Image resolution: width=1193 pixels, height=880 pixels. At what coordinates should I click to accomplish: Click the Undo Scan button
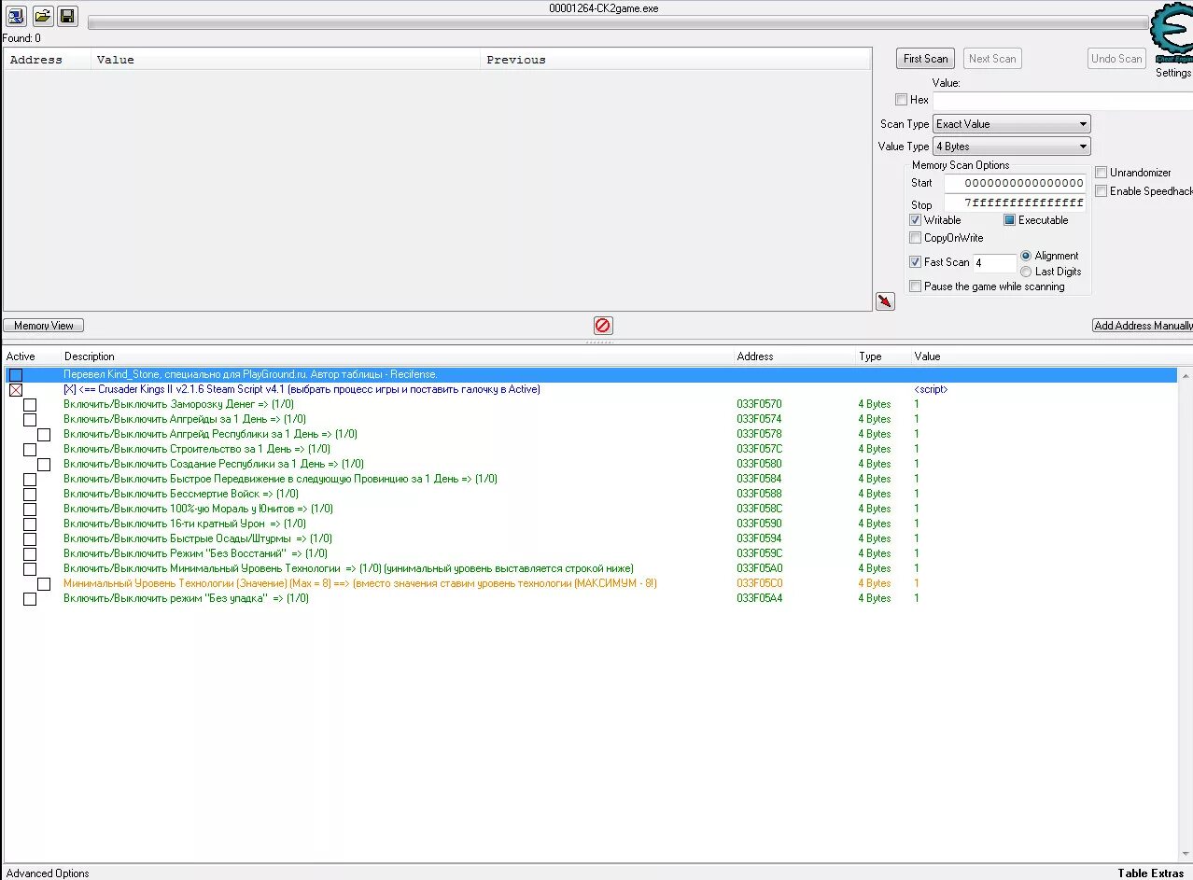pyautogui.click(x=1116, y=59)
